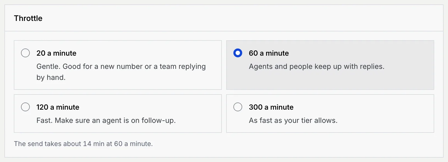448x162 pixels.
Task: Click the send duration estimate helper text
Action: coord(83,144)
